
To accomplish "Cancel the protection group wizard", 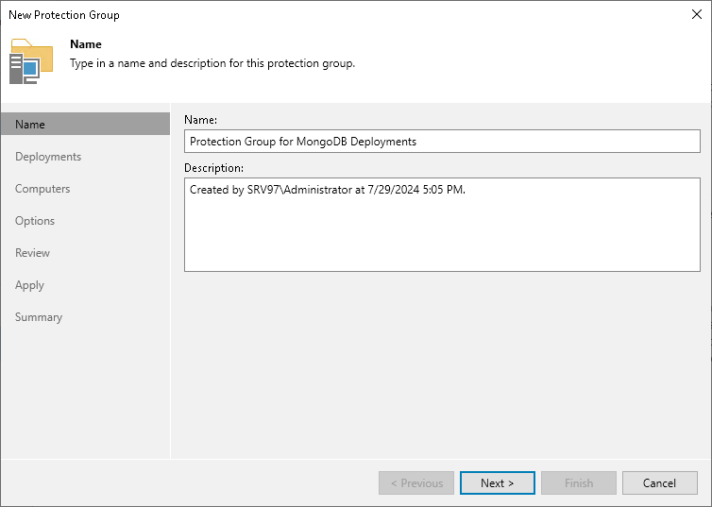I will [659, 483].
